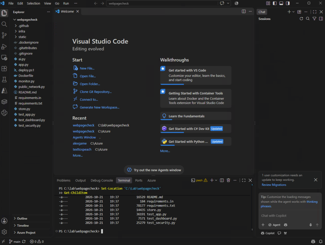This screenshot has width=325, height=245.
Task: Click the remote window status bar icon
Action: point(3,242)
